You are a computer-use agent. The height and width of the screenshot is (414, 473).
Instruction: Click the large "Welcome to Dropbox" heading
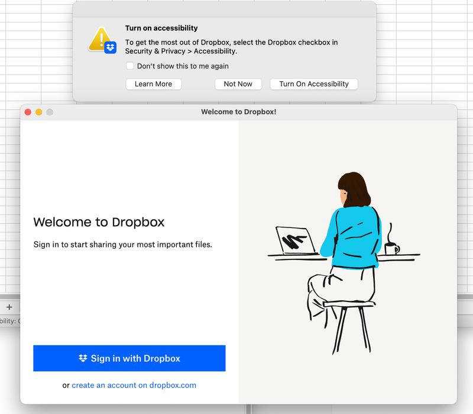99,223
